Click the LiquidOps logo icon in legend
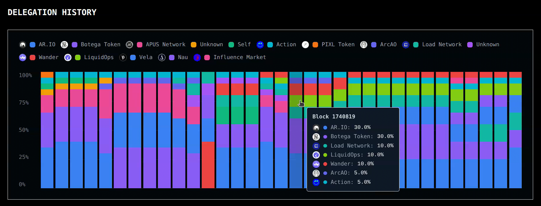The height and width of the screenshot is (206, 541). coord(68,57)
